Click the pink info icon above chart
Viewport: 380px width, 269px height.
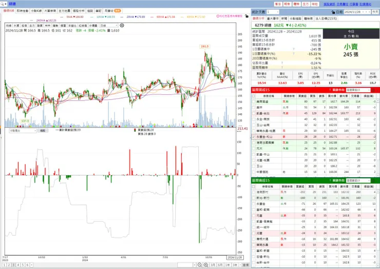(x=218, y=16)
